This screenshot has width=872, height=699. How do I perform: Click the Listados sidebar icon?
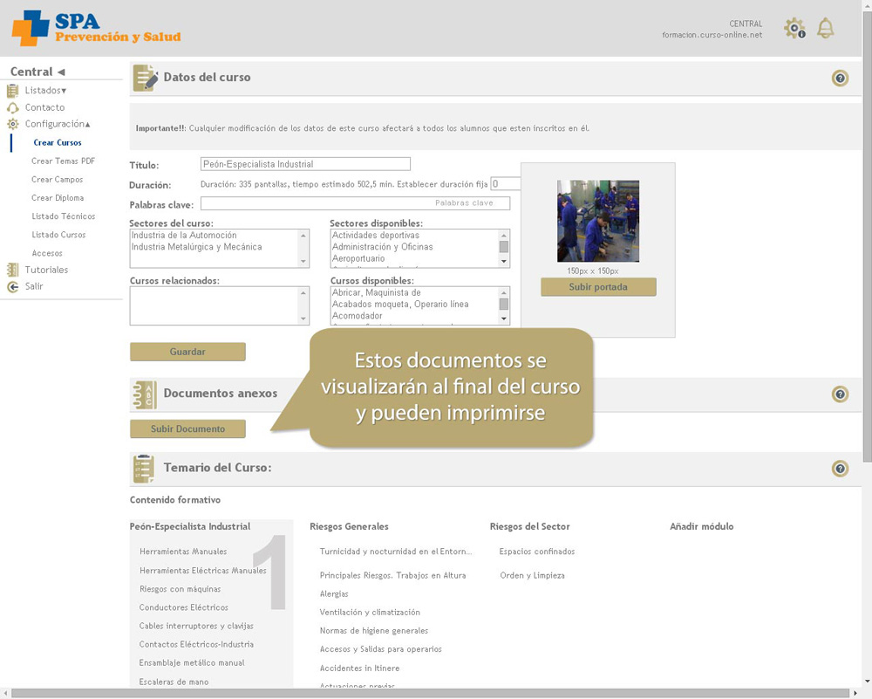12,91
